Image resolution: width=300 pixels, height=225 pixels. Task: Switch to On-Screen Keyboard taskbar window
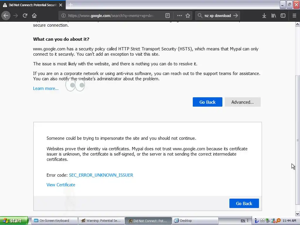click(54, 221)
